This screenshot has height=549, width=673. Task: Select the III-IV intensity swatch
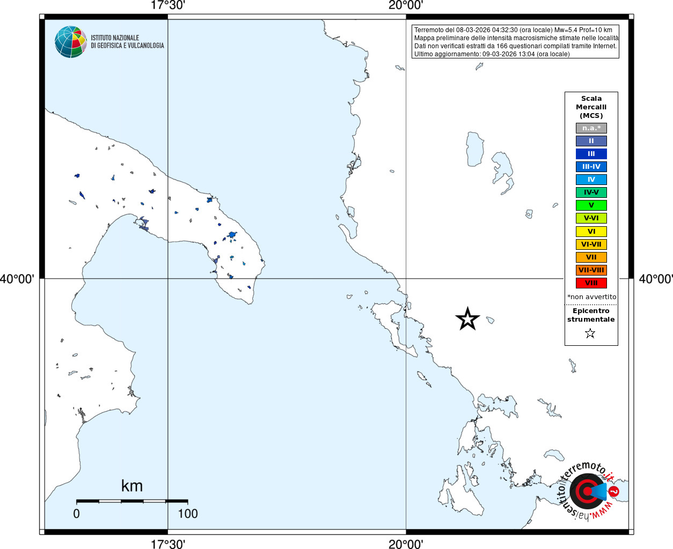(x=591, y=167)
